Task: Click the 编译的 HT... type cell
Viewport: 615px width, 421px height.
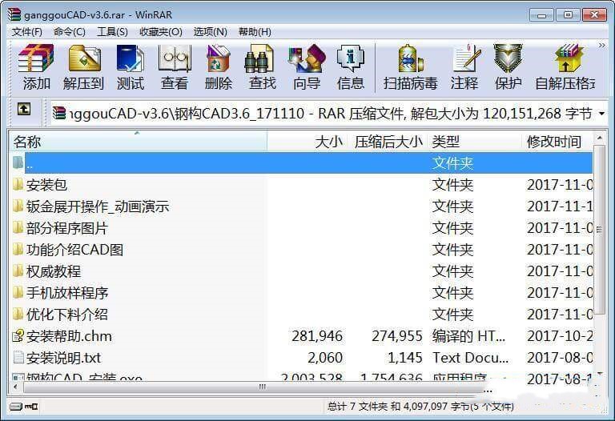Action: coord(468,336)
